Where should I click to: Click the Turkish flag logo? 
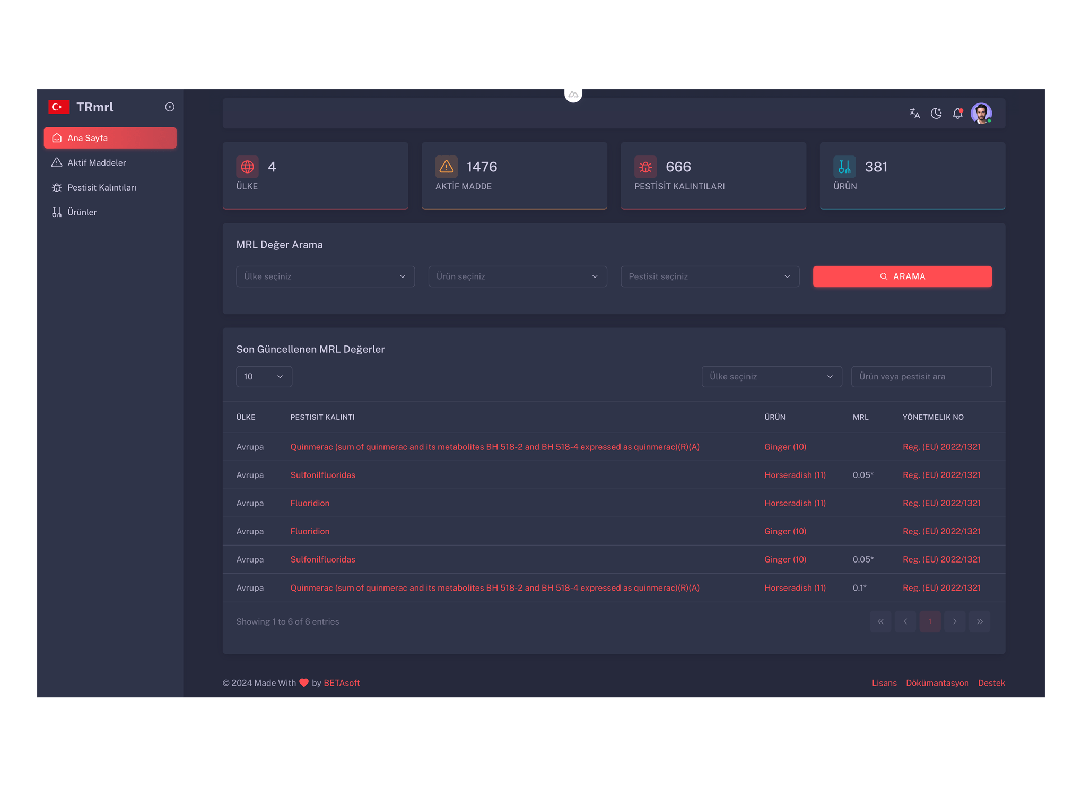tap(59, 107)
